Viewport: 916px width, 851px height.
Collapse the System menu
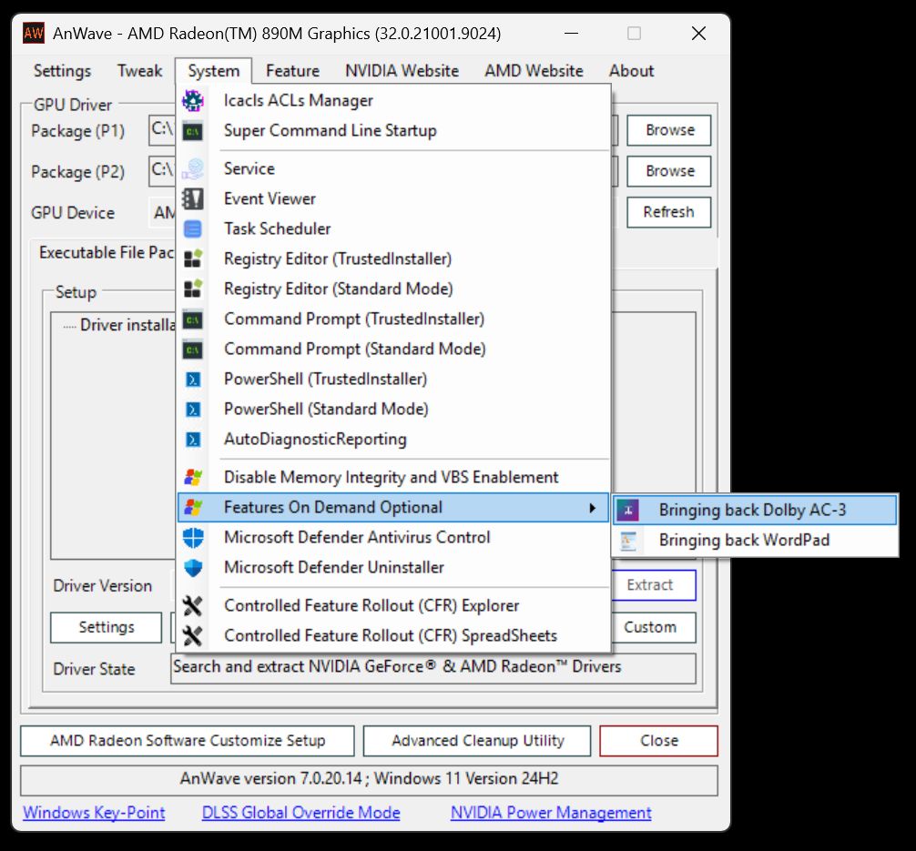214,71
